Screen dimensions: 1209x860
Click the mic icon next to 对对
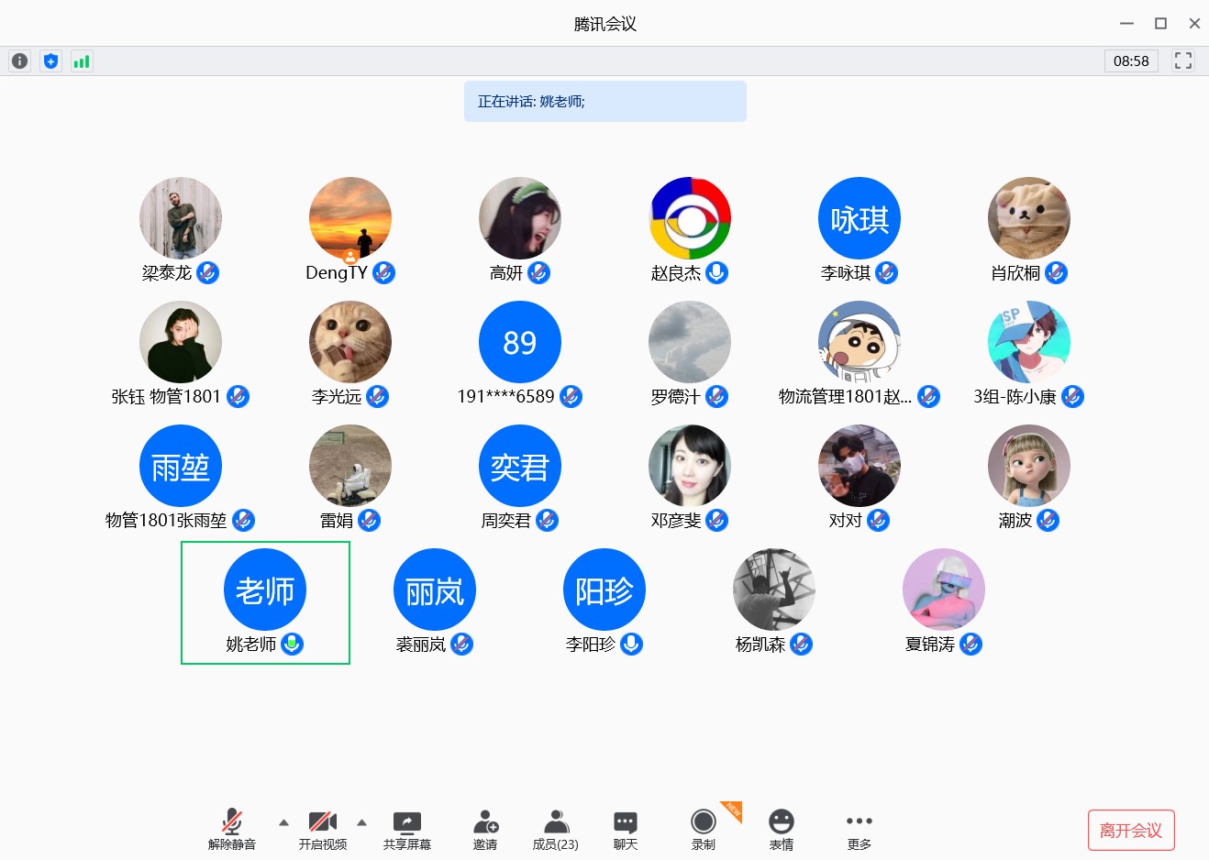879,520
